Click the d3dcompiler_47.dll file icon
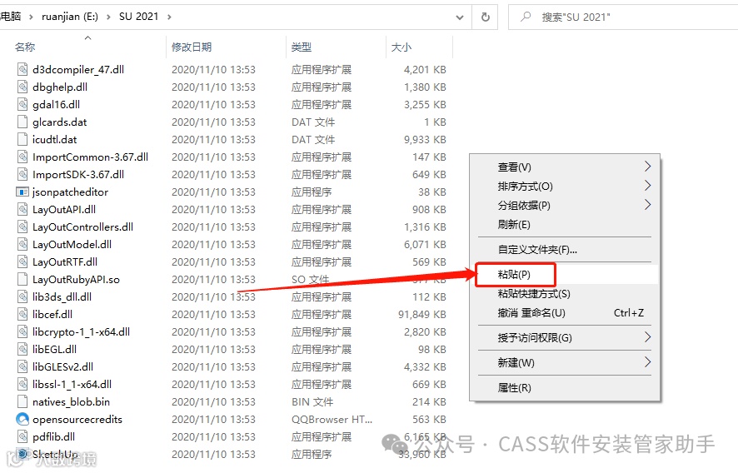The height and width of the screenshot is (473, 738). [22, 70]
